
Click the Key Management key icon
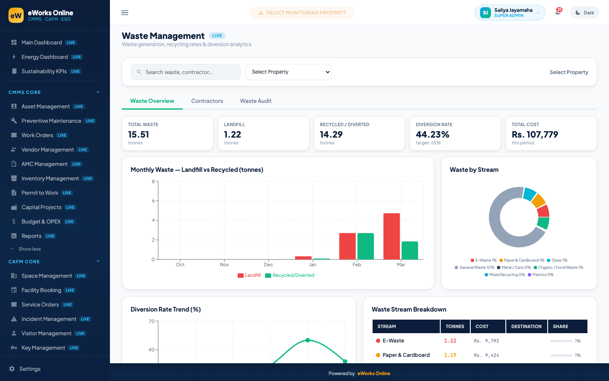tap(14, 348)
